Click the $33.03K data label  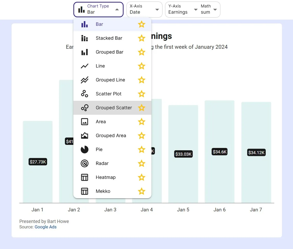coord(183,154)
